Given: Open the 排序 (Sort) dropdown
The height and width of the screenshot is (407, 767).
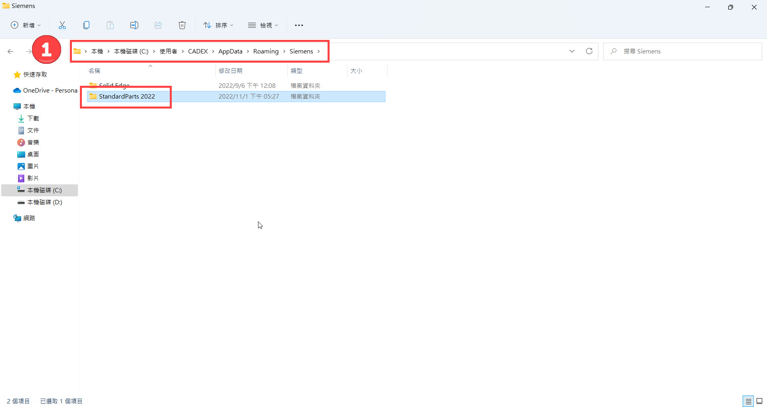Looking at the screenshot, I should point(219,25).
